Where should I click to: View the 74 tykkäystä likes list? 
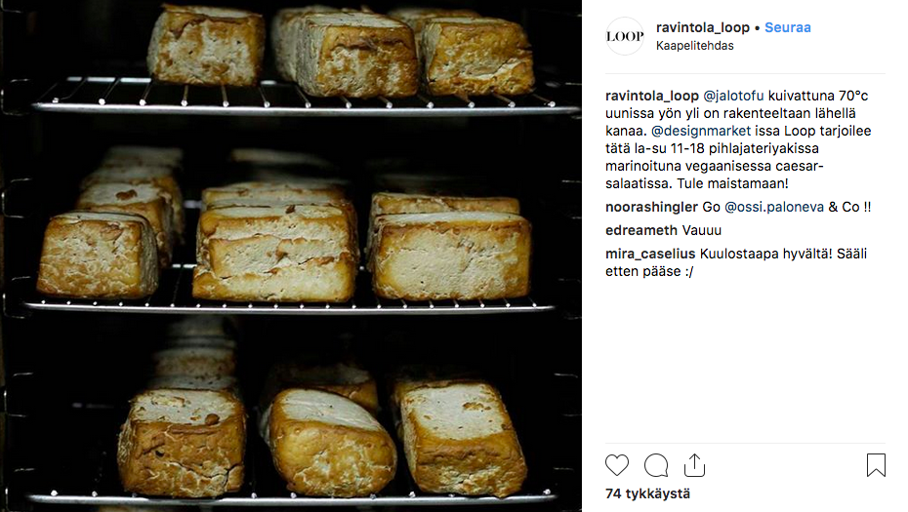coord(647,493)
